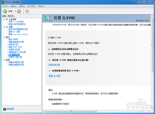
Task: Select the highlighted 设置 G-SYNC tree item
Action: point(14,55)
